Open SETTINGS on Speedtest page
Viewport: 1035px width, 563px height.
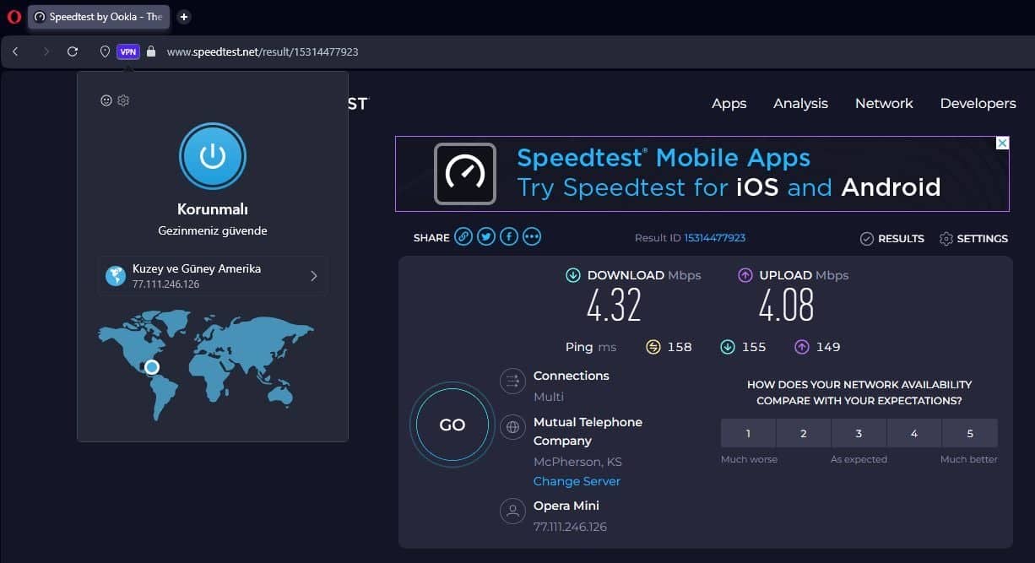point(973,239)
